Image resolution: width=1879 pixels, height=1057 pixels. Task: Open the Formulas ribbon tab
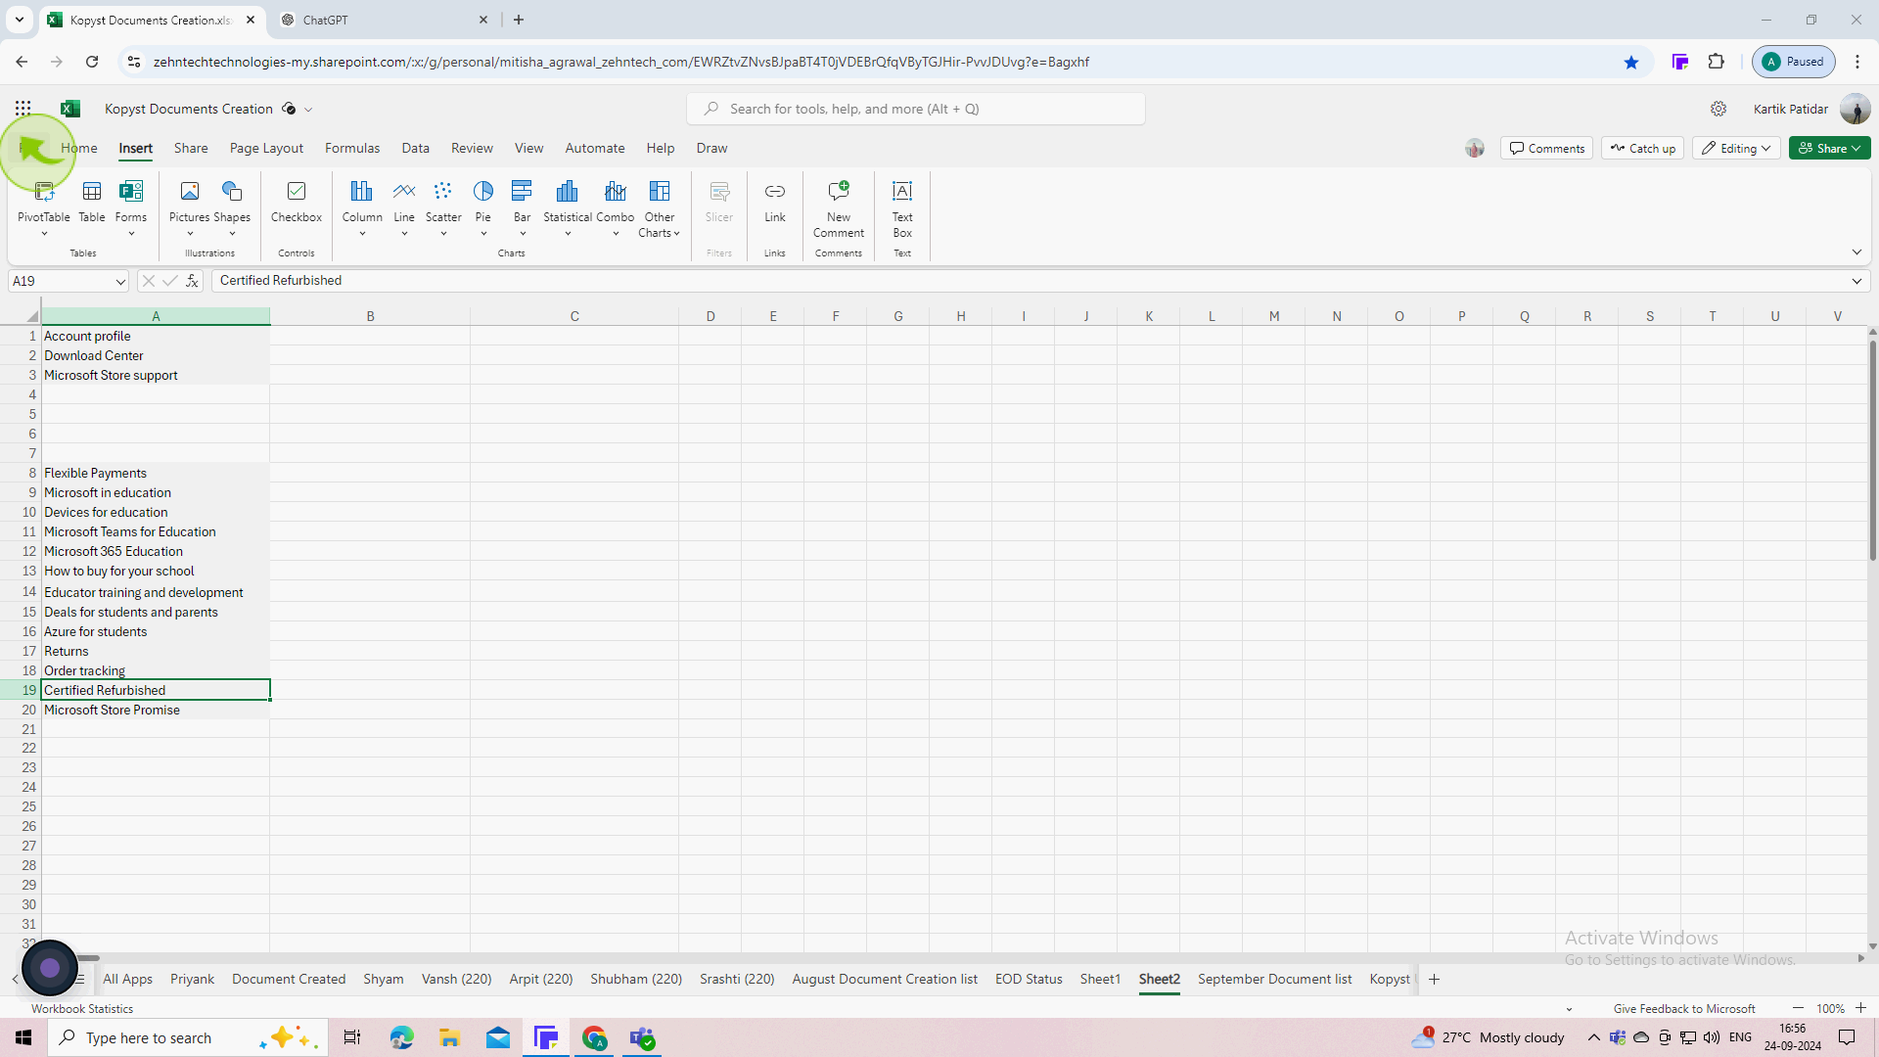coord(352,148)
